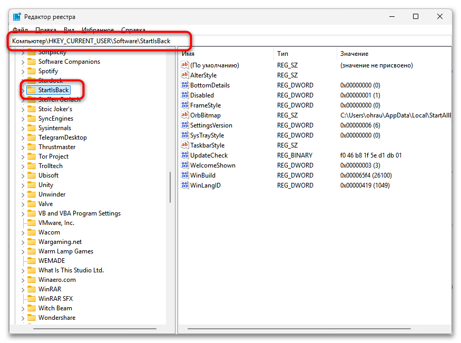
Task: Click the ab string icon beside AlterStyle
Action: click(185, 75)
